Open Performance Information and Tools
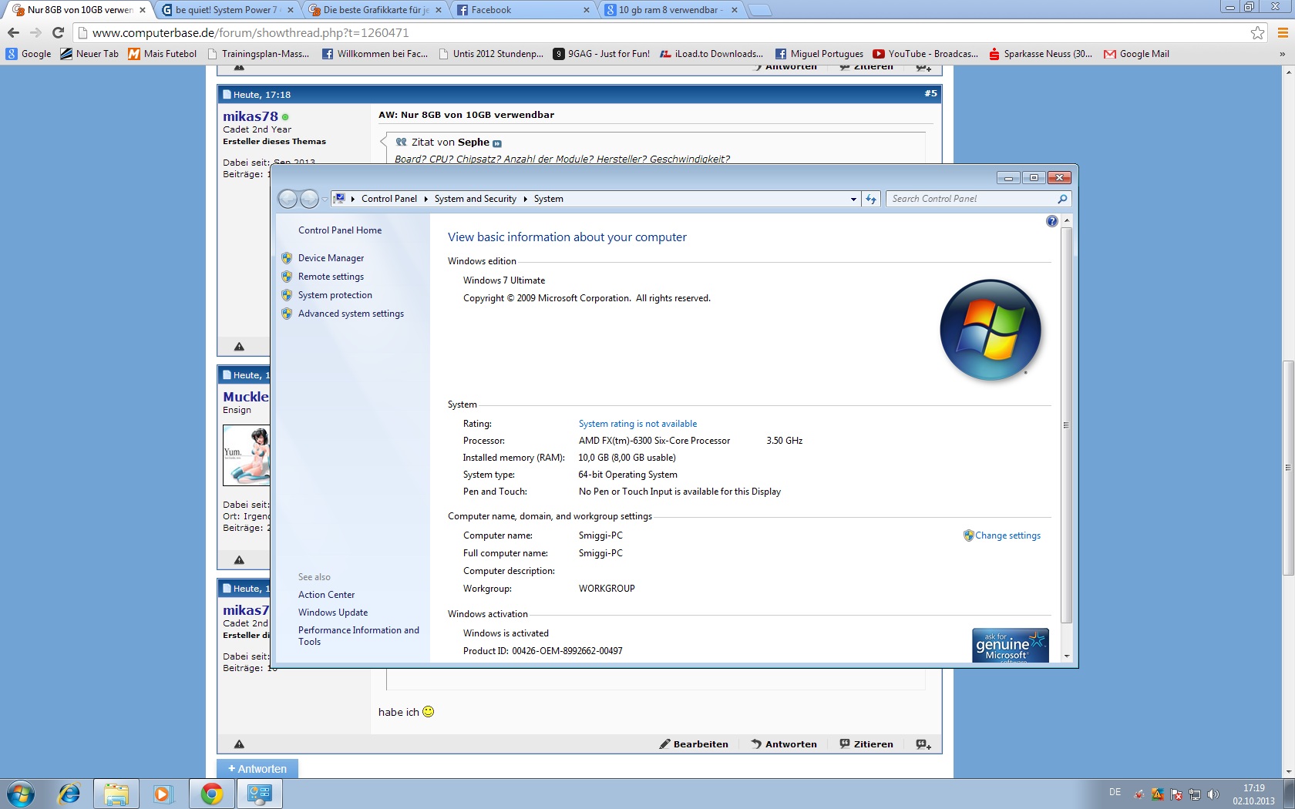 pos(358,636)
